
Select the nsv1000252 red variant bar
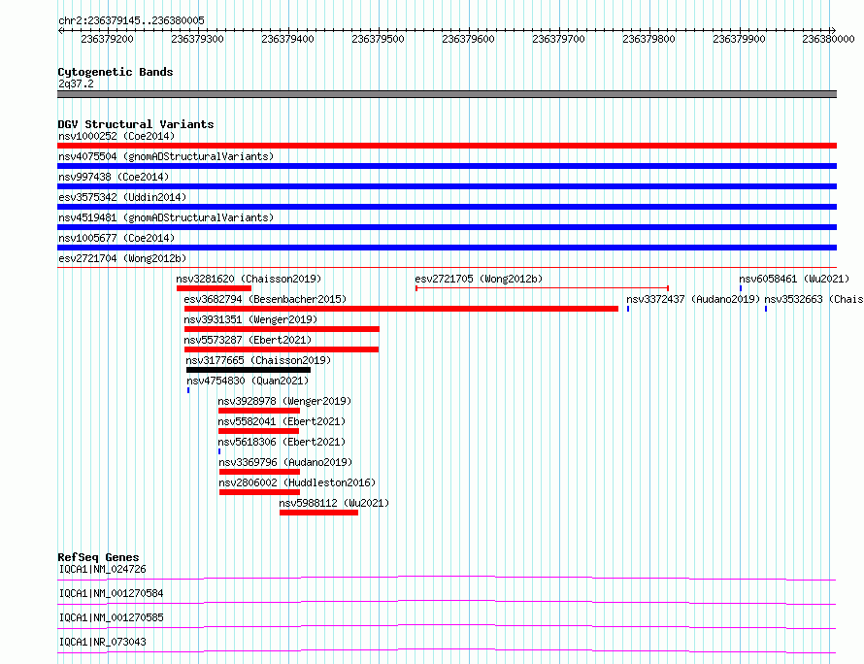click(447, 146)
